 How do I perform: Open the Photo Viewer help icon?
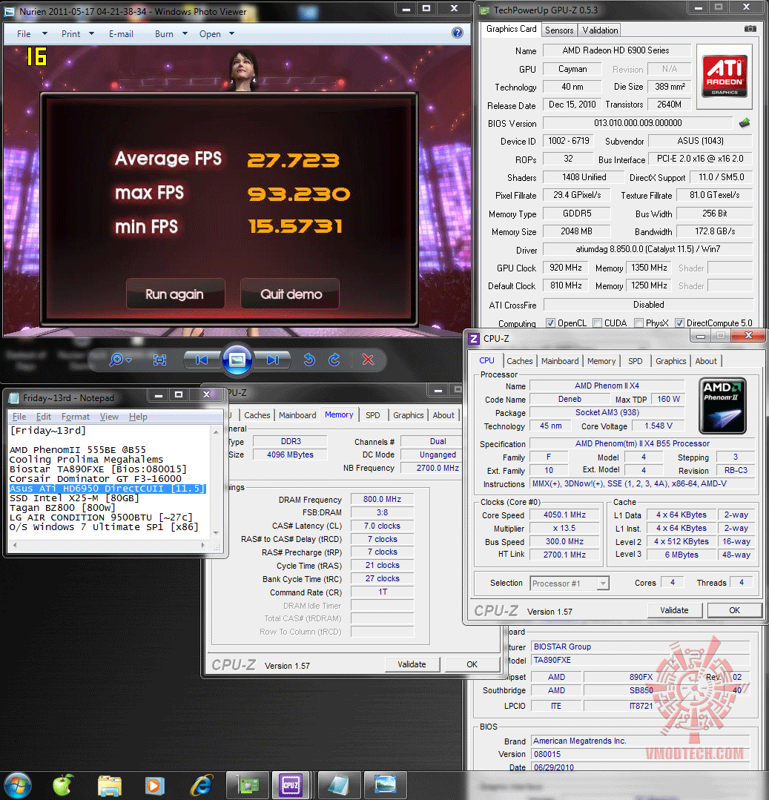pyautogui.click(x=458, y=33)
